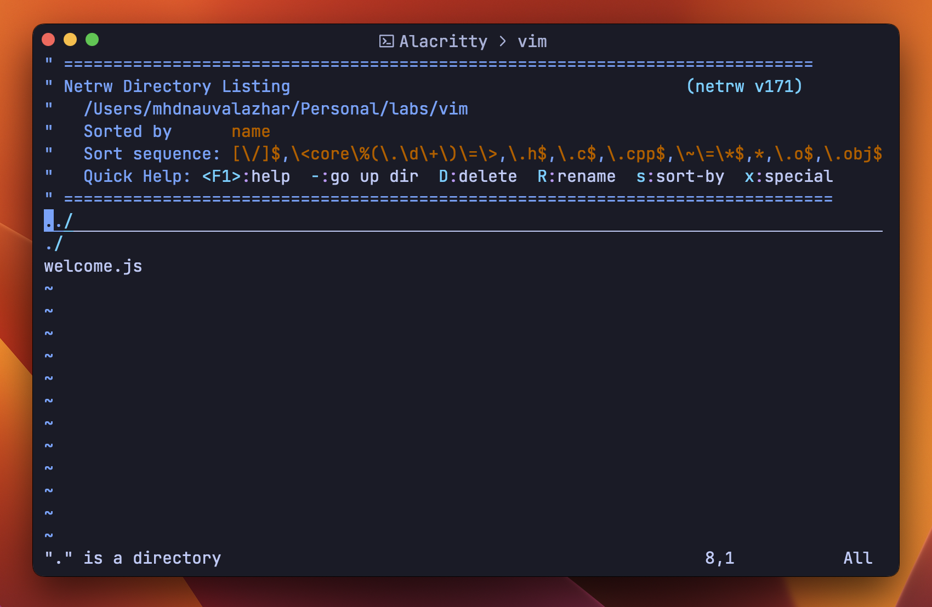Select the welcome.js file entry
932x607 pixels.
93,266
